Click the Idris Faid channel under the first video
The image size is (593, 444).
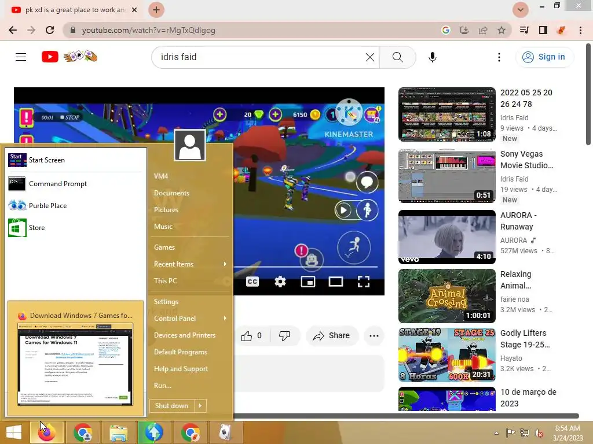click(514, 118)
